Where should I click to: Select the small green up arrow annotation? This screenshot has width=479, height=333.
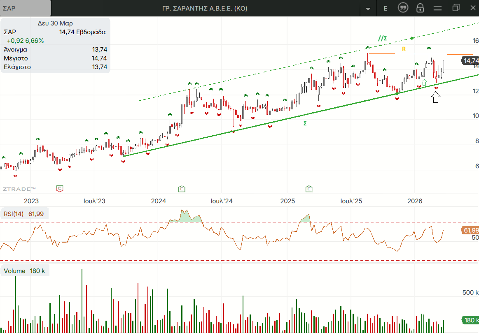[x=424, y=82]
